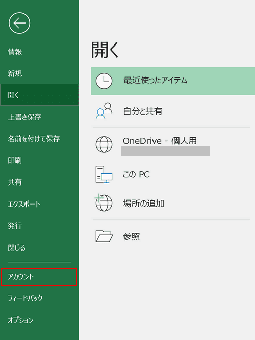Click the folder icon for 参照
The width and height of the screenshot is (255, 340).
tap(104, 236)
